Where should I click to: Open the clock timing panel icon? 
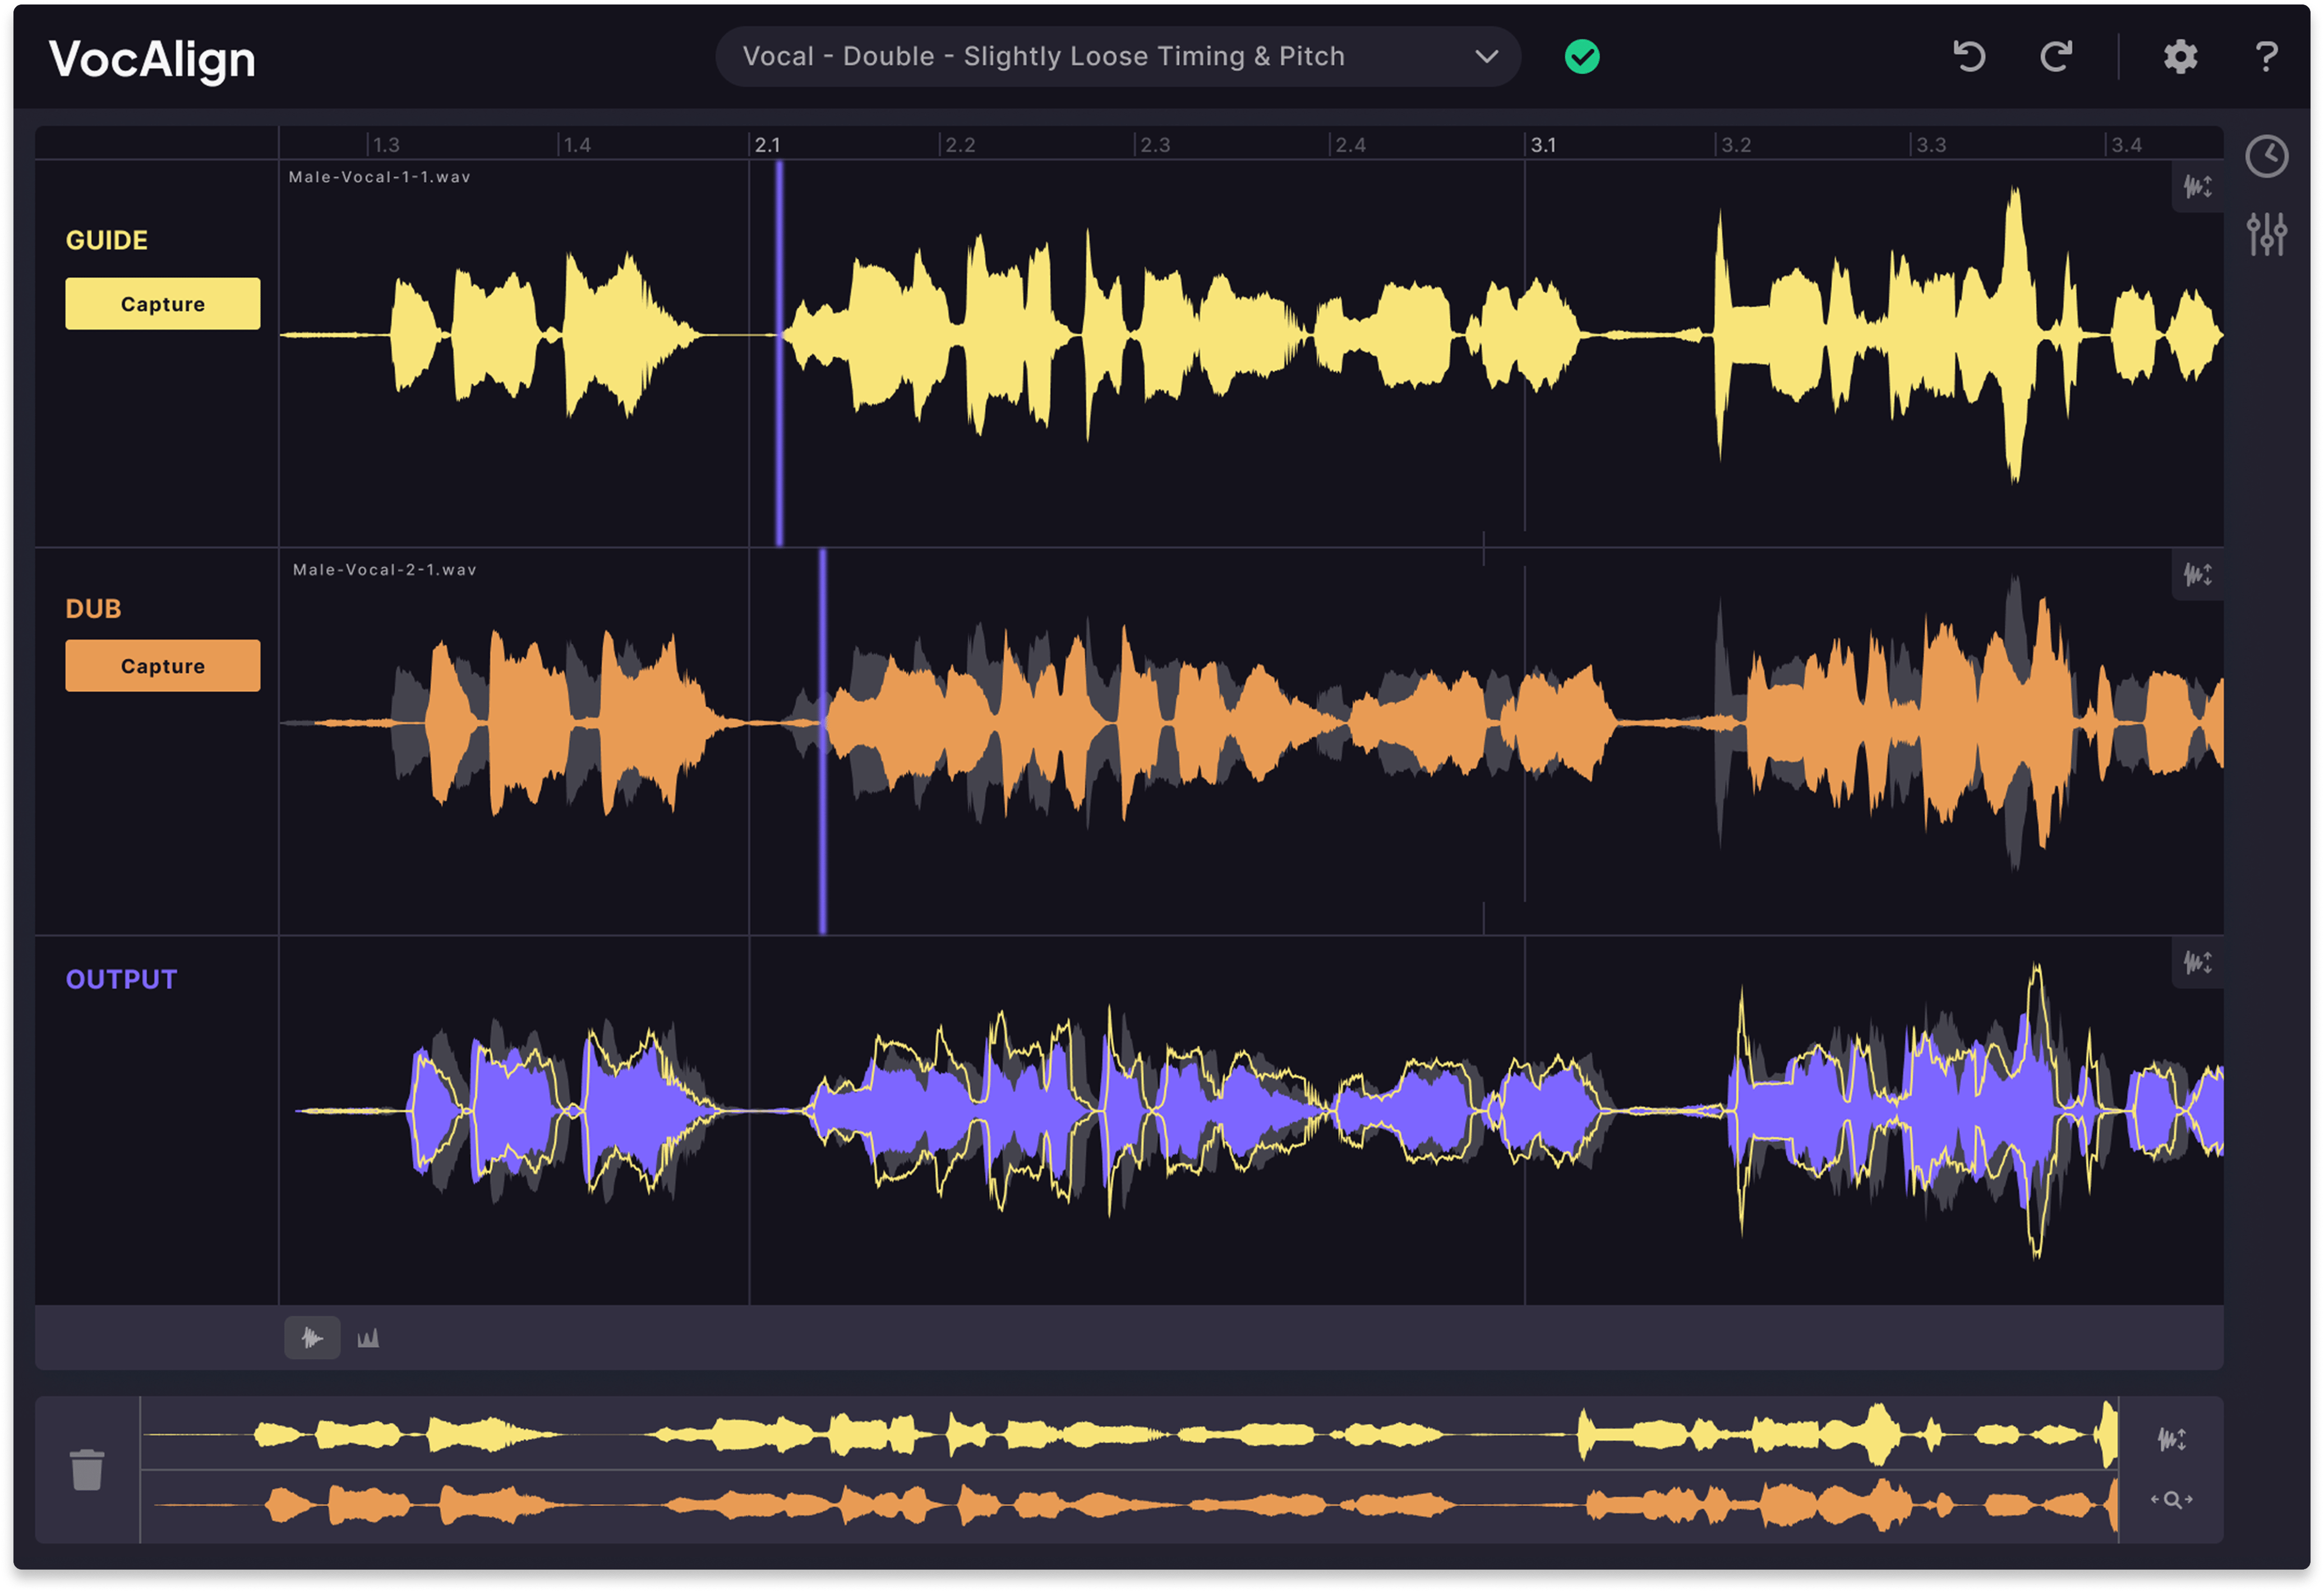(x=2266, y=156)
